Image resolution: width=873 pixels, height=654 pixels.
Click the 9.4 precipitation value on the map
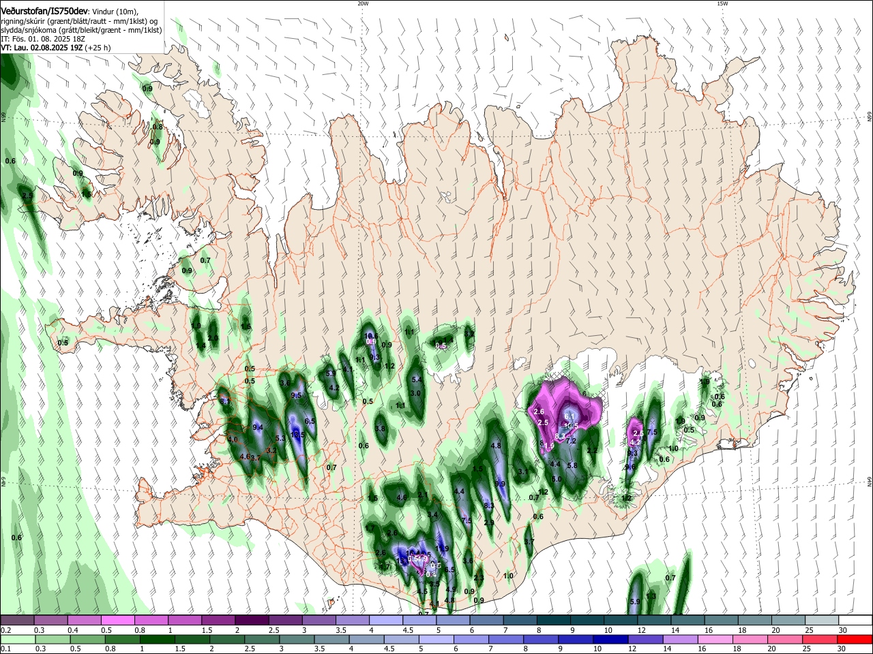(258, 427)
